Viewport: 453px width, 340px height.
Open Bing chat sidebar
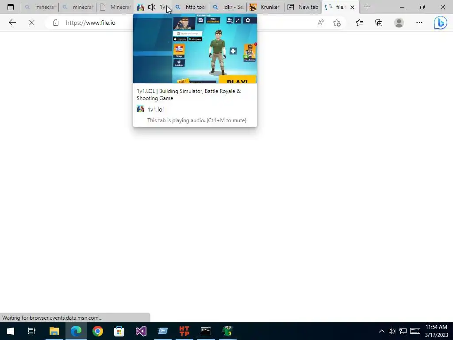click(440, 23)
